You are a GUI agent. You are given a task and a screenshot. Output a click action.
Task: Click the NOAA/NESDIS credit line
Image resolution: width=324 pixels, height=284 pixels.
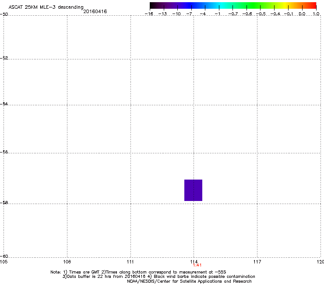189,281
